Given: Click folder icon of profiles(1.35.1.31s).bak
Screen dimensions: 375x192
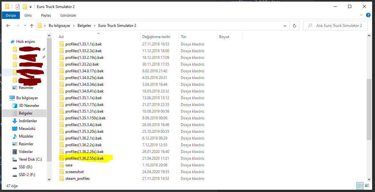Looking at the screenshot, I should [x=62, y=111].
